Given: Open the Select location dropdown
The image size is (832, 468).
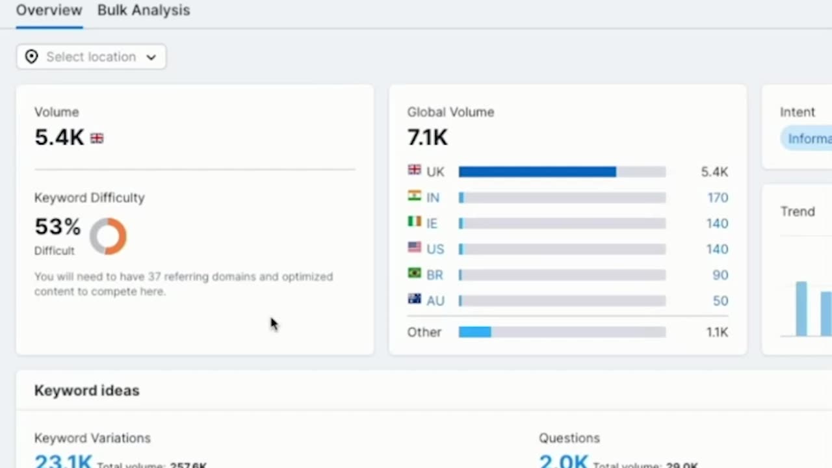Looking at the screenshot, I should (x=91, y=57).
